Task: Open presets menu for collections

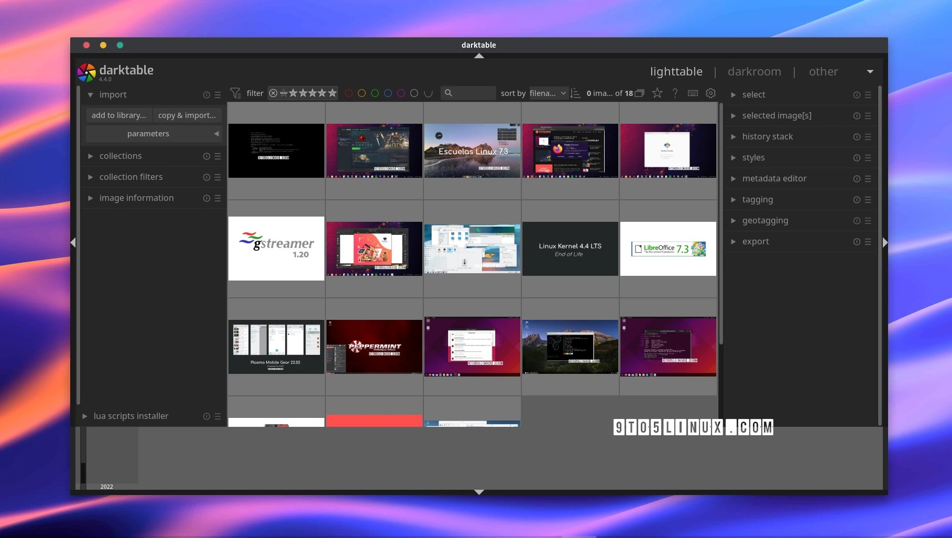Action: 217,156
